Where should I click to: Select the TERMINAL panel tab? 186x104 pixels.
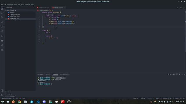55,74
